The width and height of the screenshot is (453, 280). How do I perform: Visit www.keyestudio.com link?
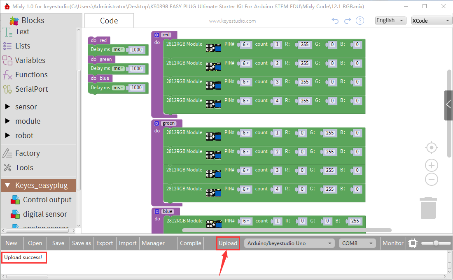[232, 21]
